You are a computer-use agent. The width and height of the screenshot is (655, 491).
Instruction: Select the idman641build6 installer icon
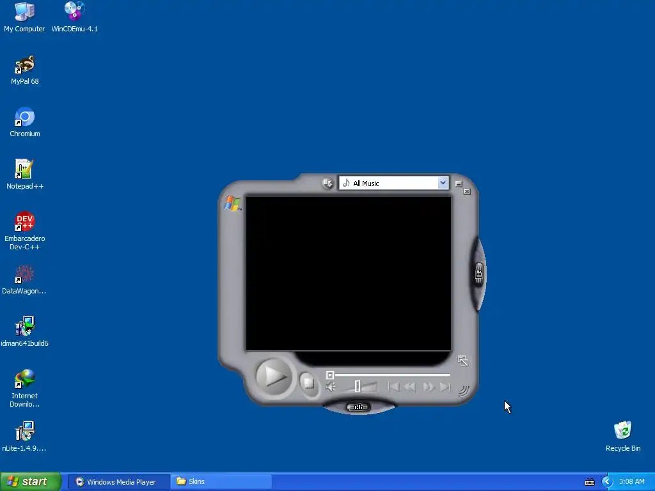(25, 332)
